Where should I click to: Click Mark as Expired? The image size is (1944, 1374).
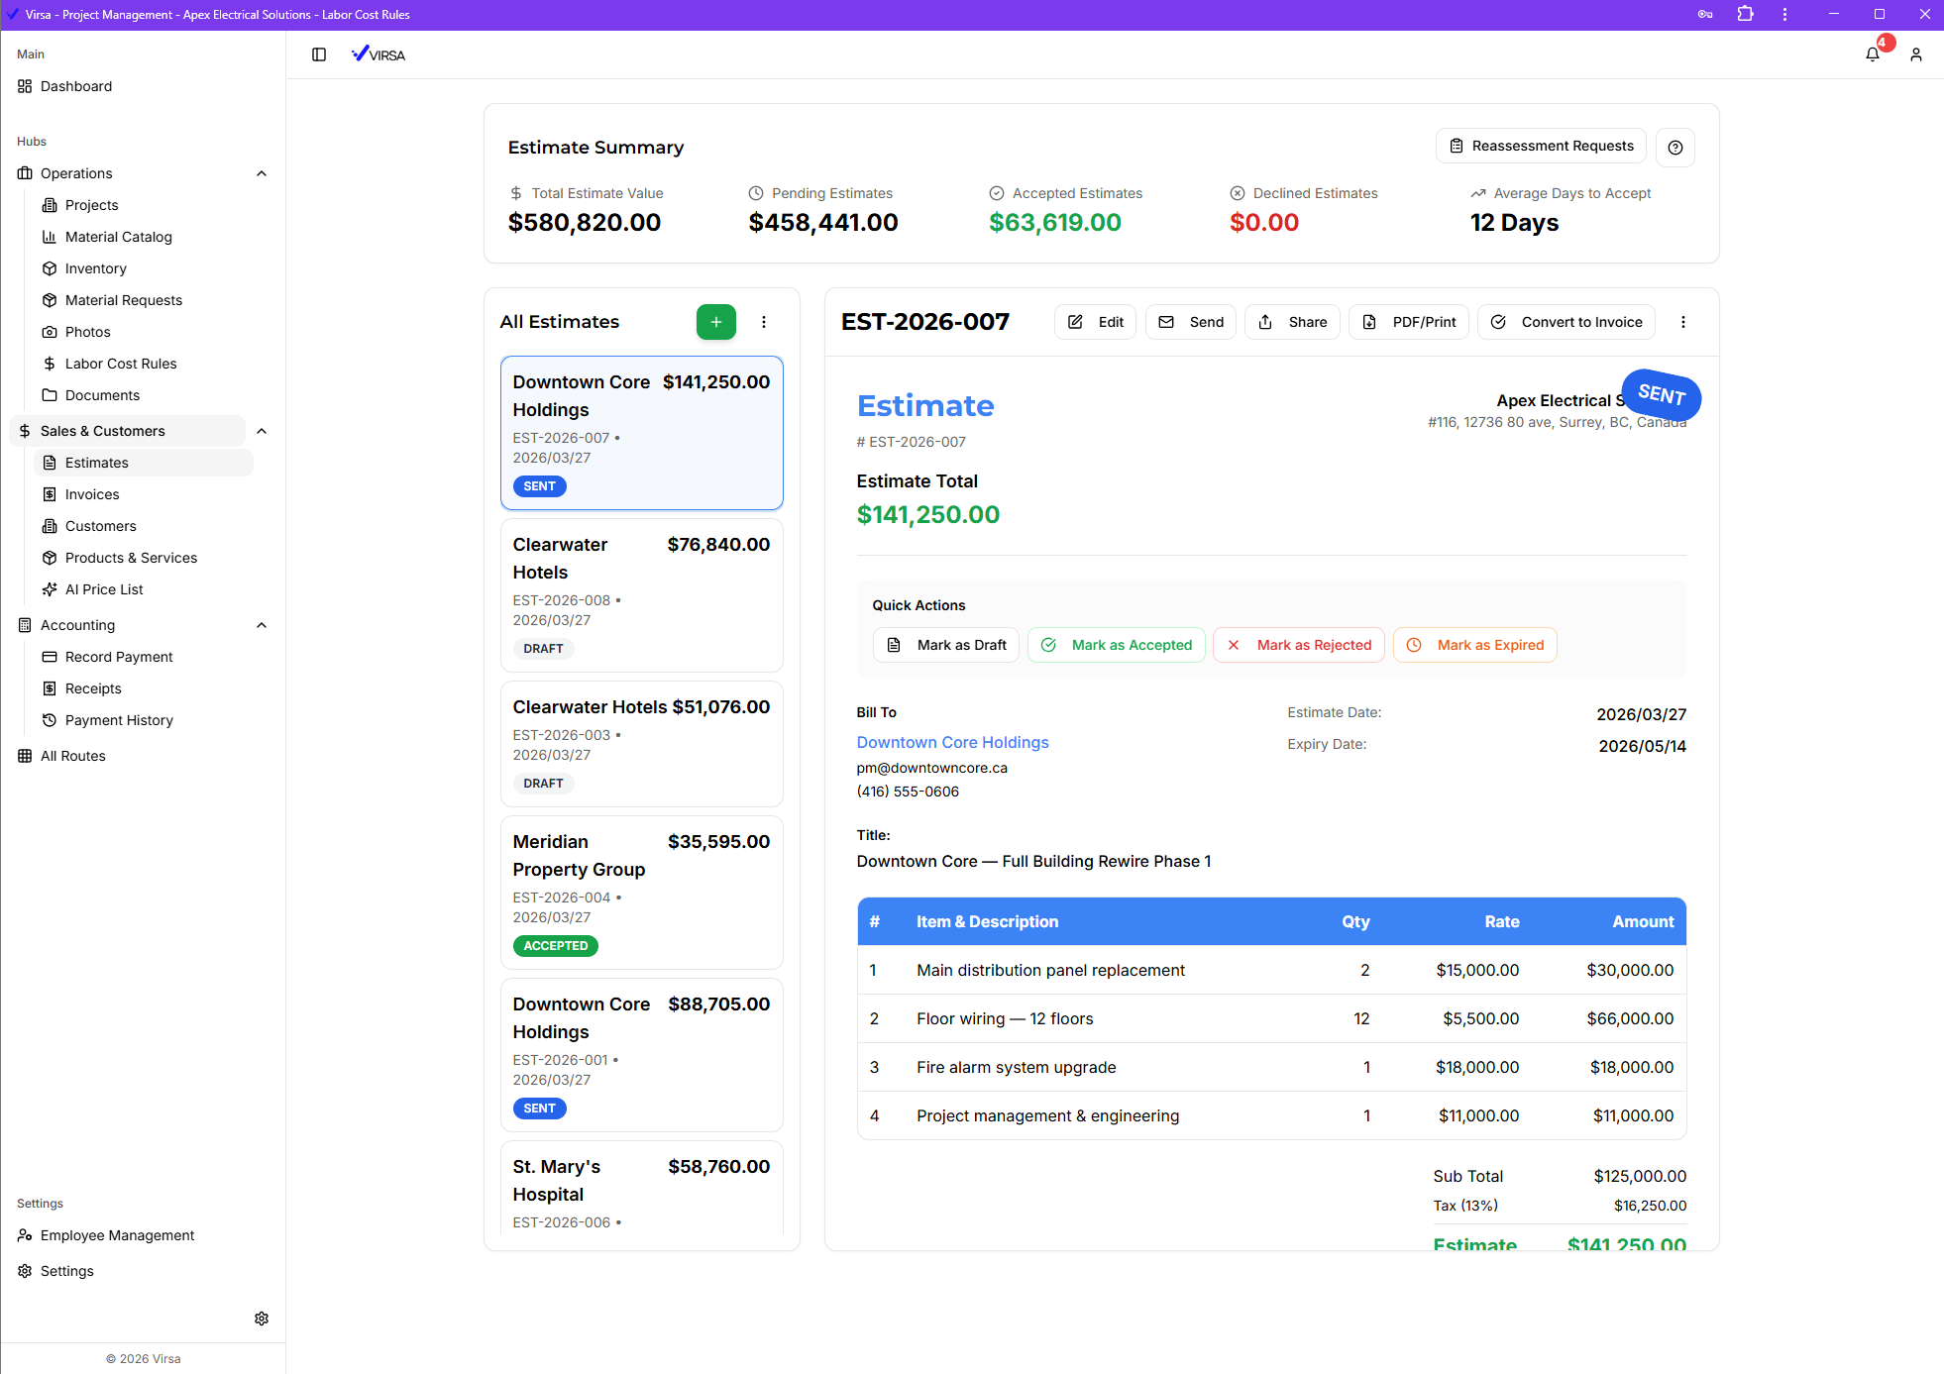coord(1475,645)
